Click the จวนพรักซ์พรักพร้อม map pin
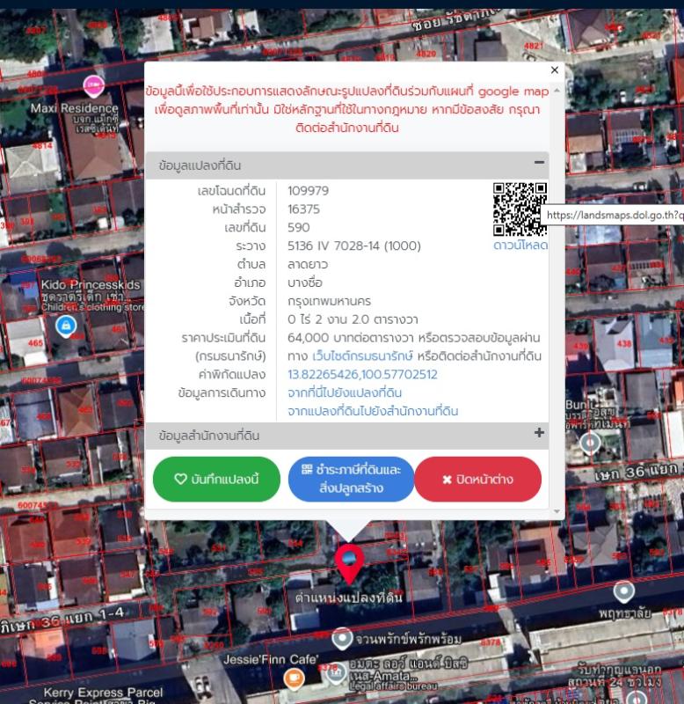The image size is (684, 704). 336,636
